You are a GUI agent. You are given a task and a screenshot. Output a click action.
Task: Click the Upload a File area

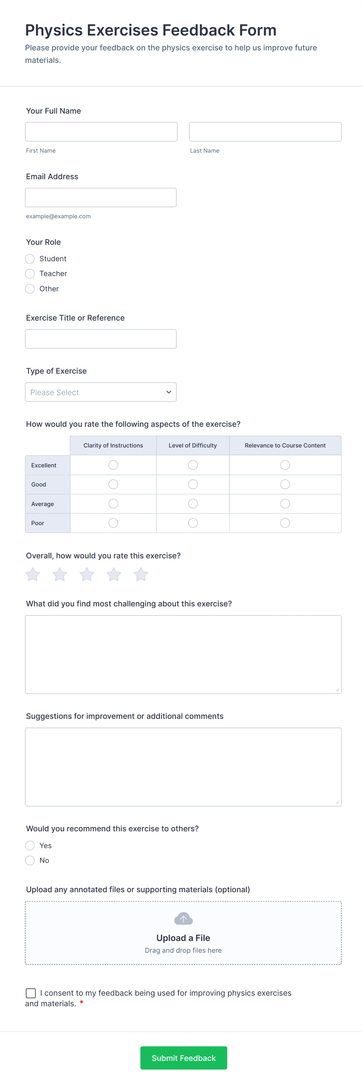click(x=183, y=938)
